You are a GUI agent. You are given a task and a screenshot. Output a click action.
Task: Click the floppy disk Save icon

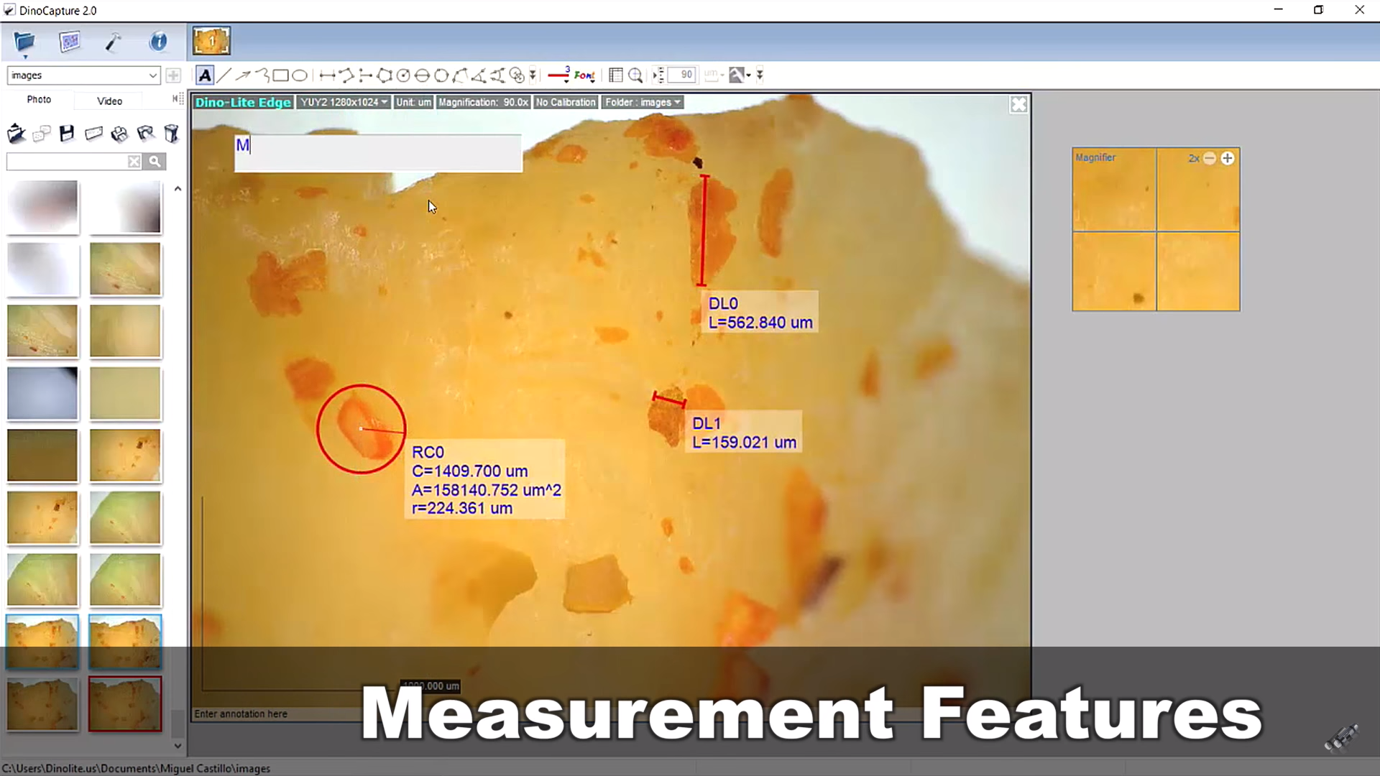tap(67, 134)
